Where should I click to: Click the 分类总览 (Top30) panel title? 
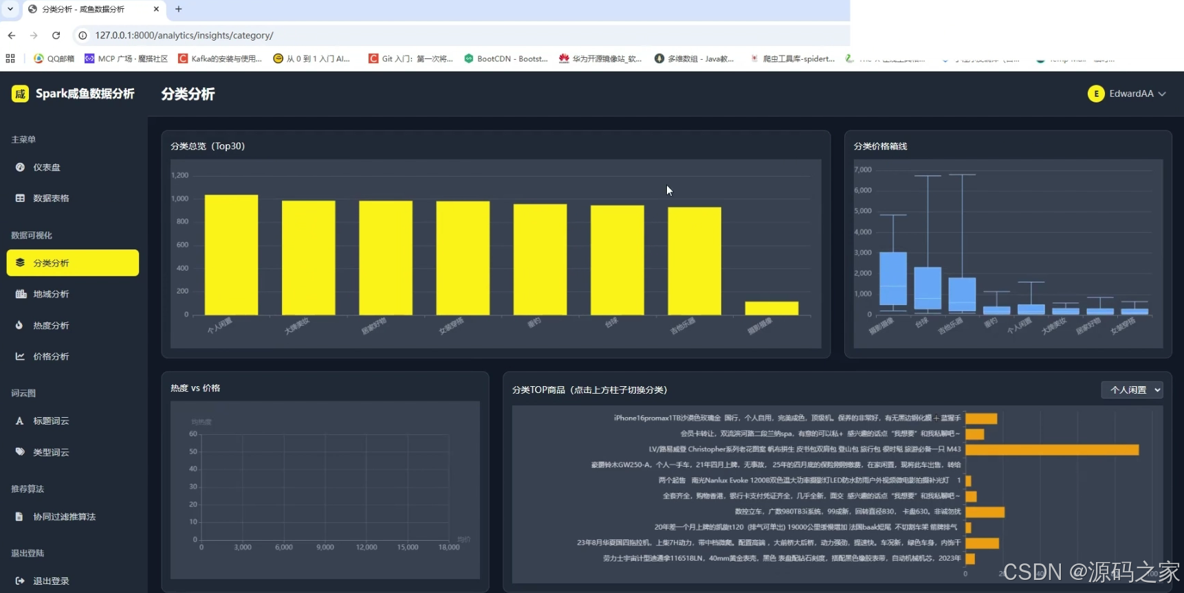tap(208, 146)
